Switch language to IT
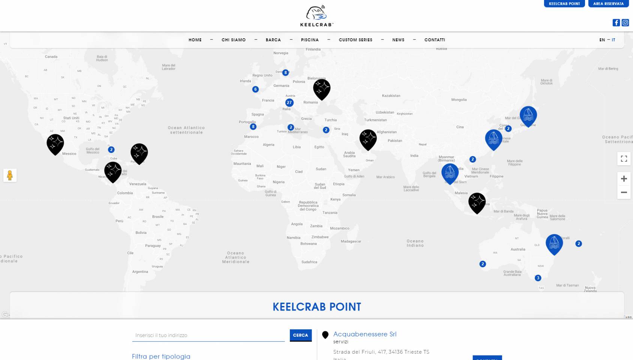Screen dimensions: 633x360 point(613,40)
